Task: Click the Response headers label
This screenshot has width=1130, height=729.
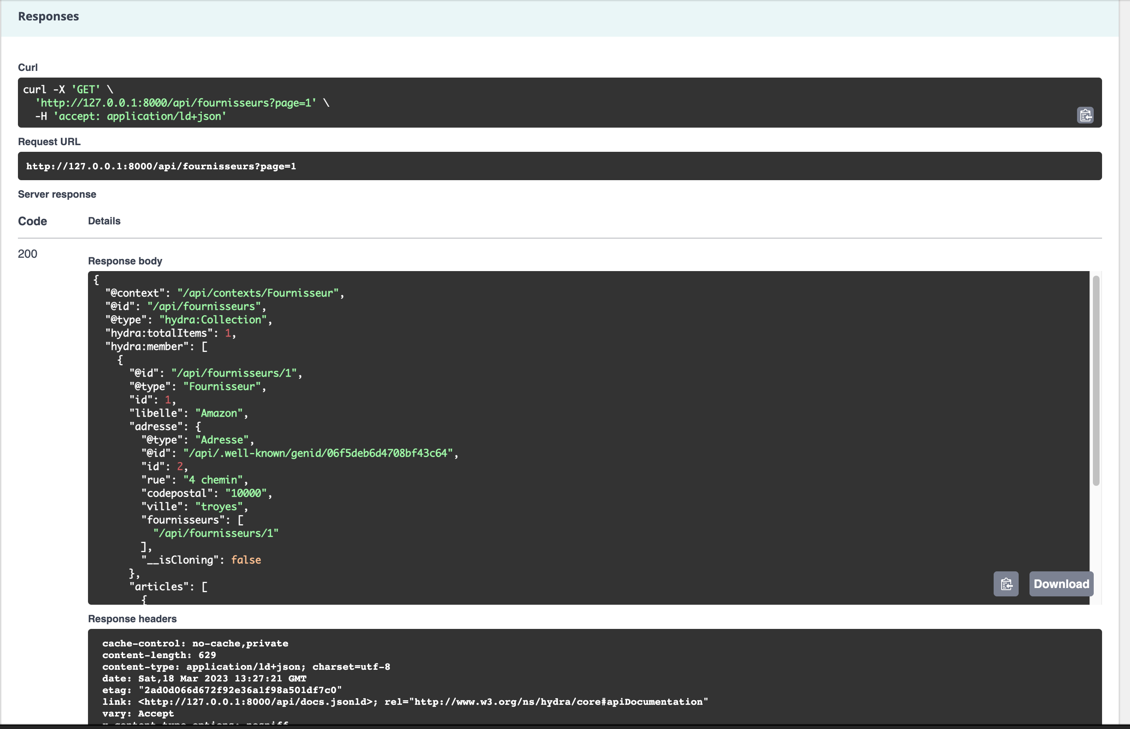Action: (132, 619)
